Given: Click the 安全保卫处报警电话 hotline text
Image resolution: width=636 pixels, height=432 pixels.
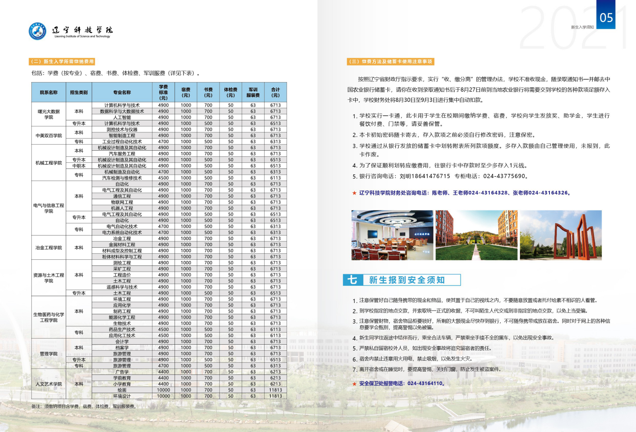Looking at the screenshot, I should pos(402,384).
